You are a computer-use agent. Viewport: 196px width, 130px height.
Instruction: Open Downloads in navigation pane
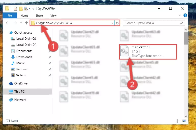coord(24,57)
